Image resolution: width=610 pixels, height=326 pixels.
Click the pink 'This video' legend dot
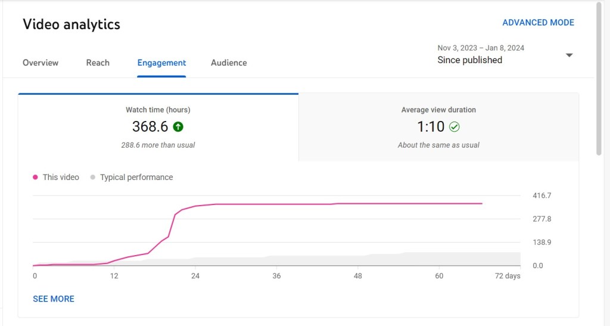36,178
